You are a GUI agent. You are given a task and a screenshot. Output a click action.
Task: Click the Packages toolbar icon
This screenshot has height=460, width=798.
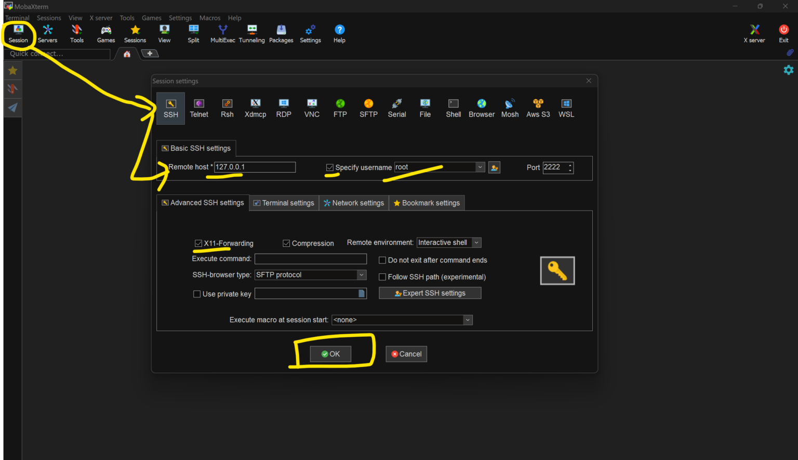(x=281, y=33)
